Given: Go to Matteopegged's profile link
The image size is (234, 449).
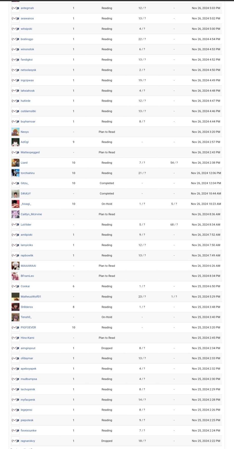Looking at the screenshot, I should [x=30, y=152].
